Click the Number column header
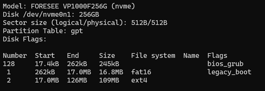265x91 pixels. click(15, 56)
